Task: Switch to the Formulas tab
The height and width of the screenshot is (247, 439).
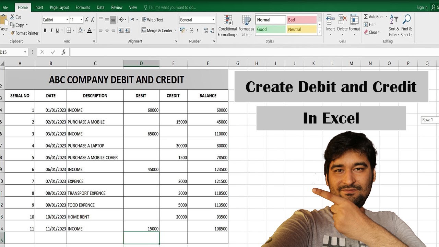Action: coord(83,8)
